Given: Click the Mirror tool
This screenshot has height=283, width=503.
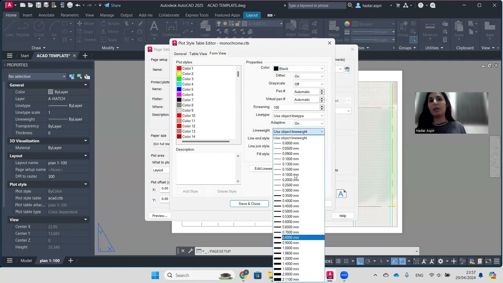Looking at the screenshot, I should pyautogui.click(x=110, y=31).
